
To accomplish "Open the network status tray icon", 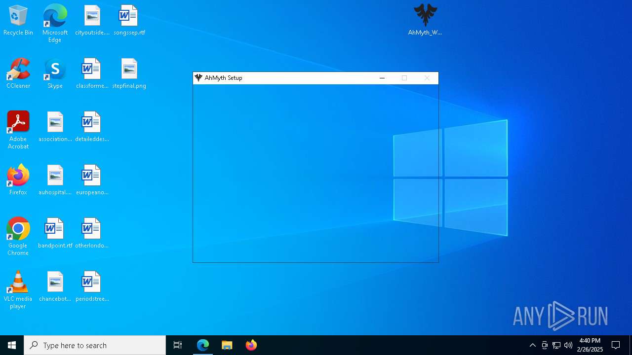I will coord(556,345).
